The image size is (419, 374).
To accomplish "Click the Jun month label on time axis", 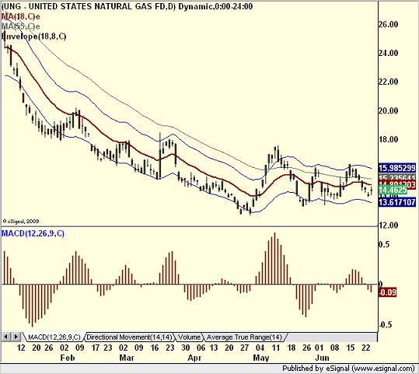I will pyautogui.click(x=322, y=358).
